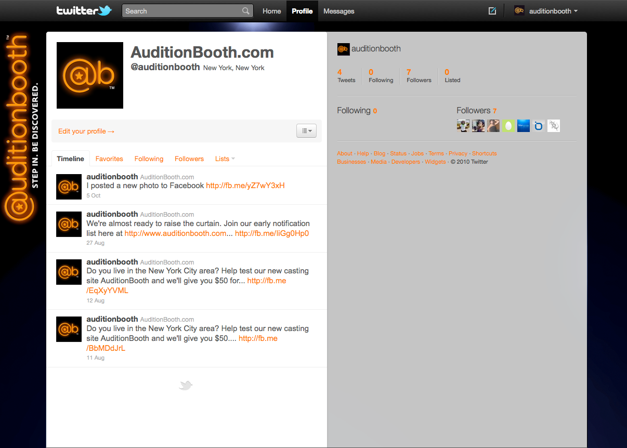Open the white scribble-drawing follower avatar

[554, 126]
